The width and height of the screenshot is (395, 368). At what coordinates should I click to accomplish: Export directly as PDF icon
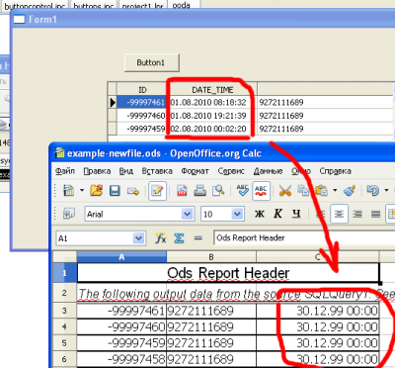click(x=182, y=191)
